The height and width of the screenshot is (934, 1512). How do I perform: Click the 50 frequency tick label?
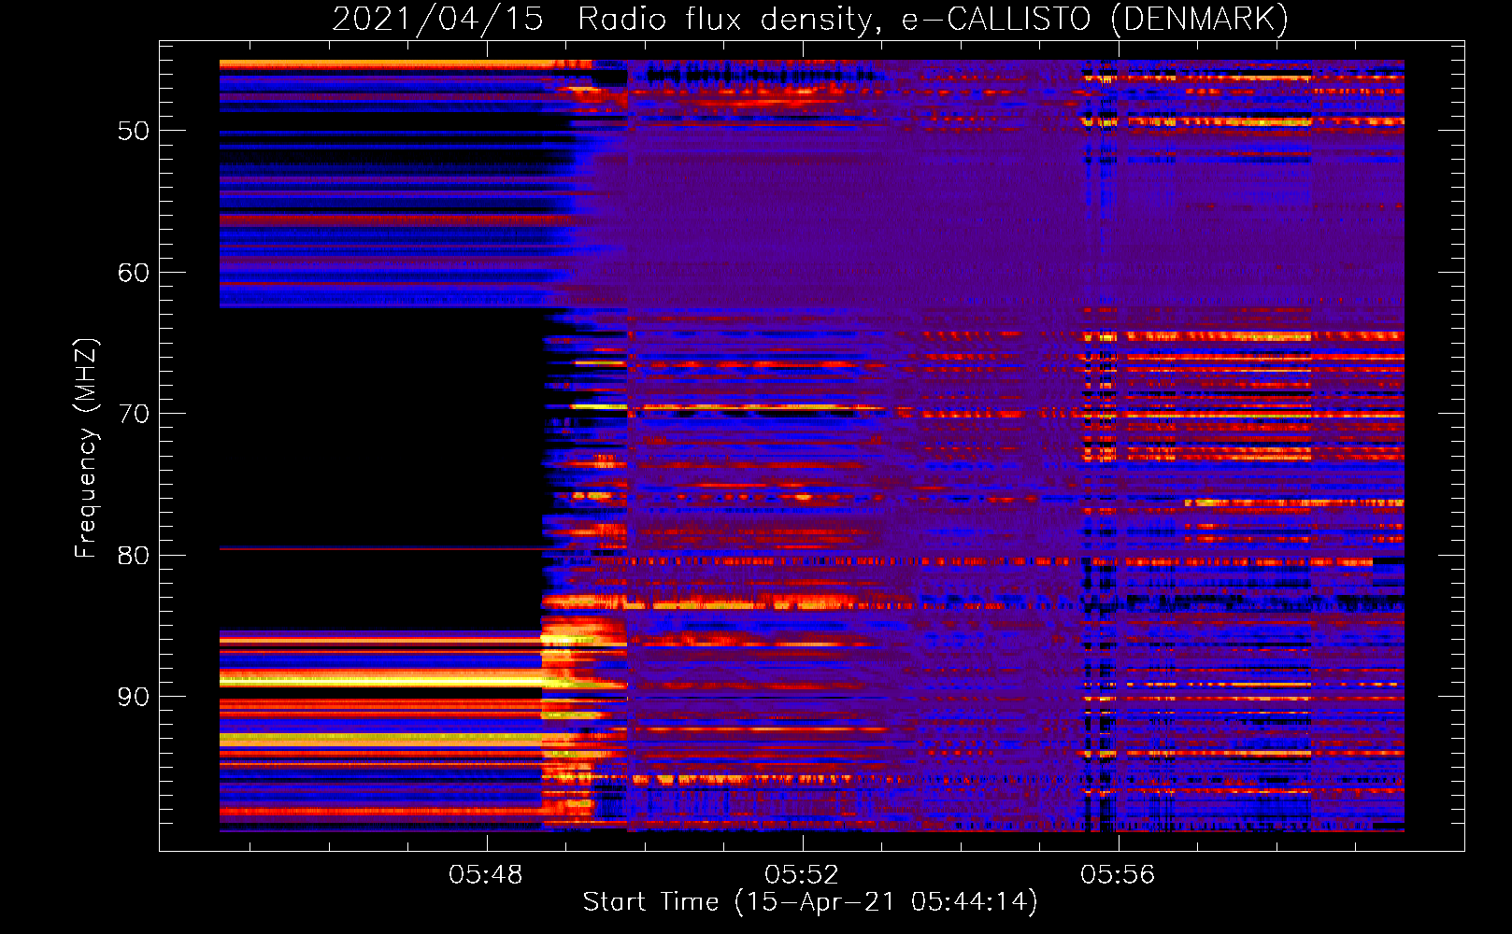134,131
